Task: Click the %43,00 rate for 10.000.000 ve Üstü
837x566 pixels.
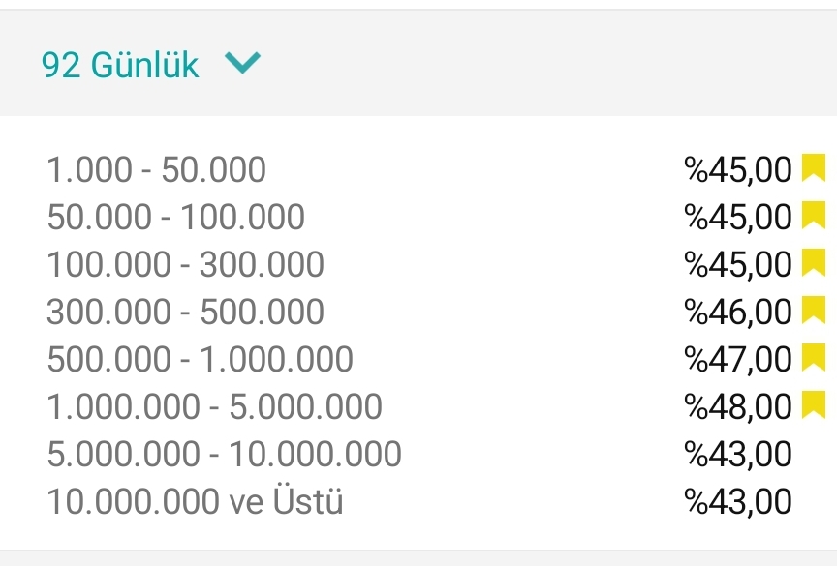Action: coord(738,502)
